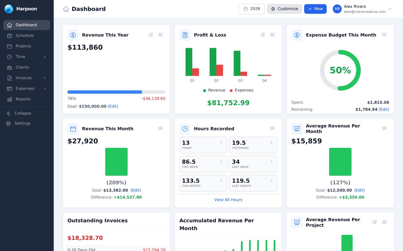Screen dimensions: 403x251
Task: Click the Projects folder icon in sidebar
Action: (9, 46)
